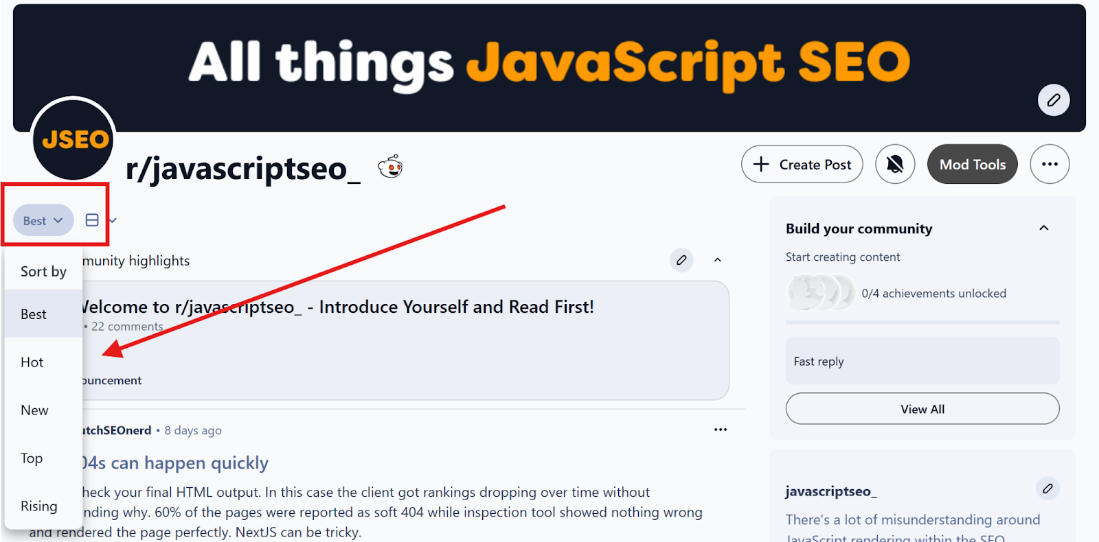
Task: Open the three-dot community options menu
Action: click(1049, 165)
